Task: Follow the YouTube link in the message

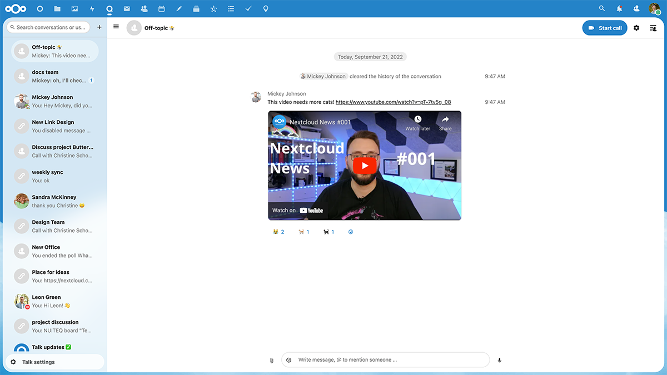Action: point(394,102)
